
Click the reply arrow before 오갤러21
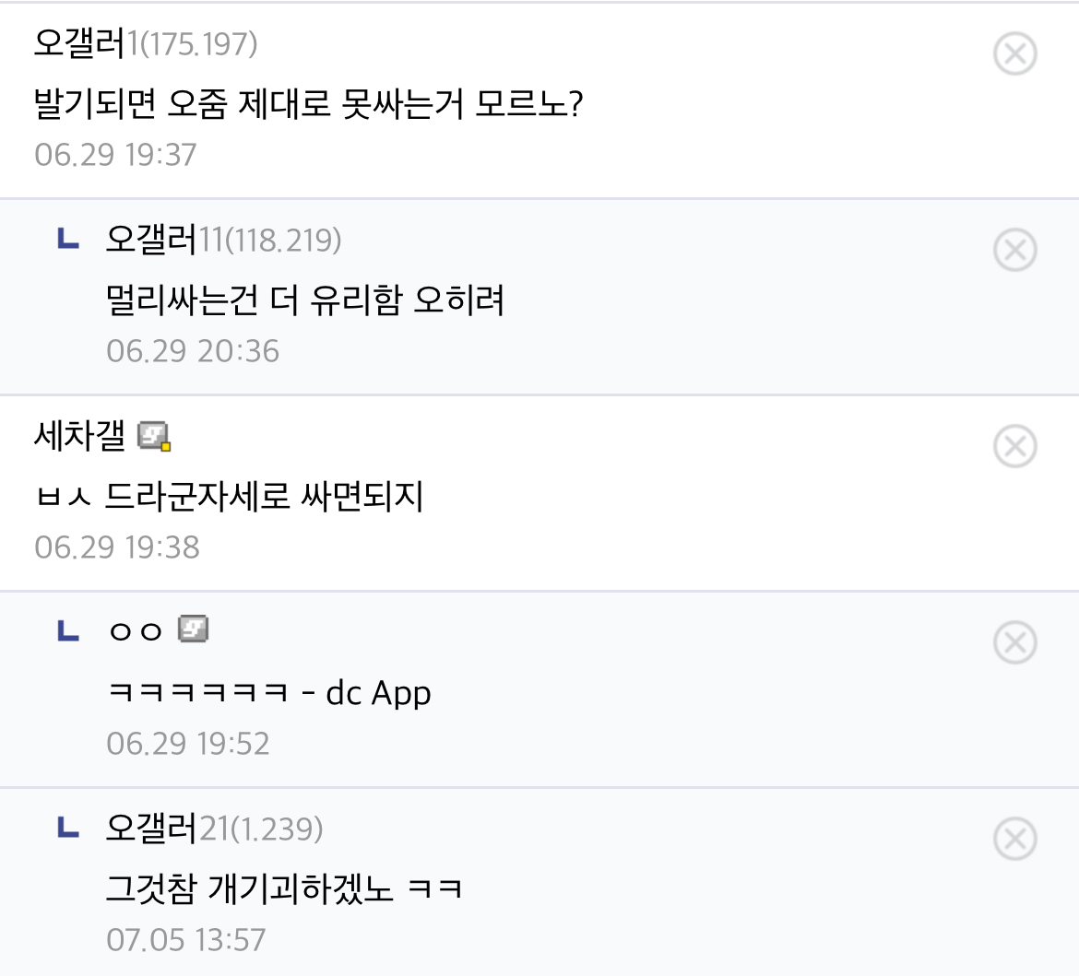point(68,828)
